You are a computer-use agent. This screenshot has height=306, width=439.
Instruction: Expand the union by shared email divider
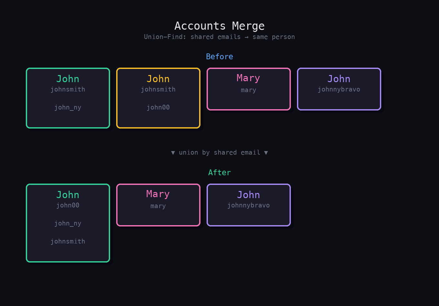219,152
